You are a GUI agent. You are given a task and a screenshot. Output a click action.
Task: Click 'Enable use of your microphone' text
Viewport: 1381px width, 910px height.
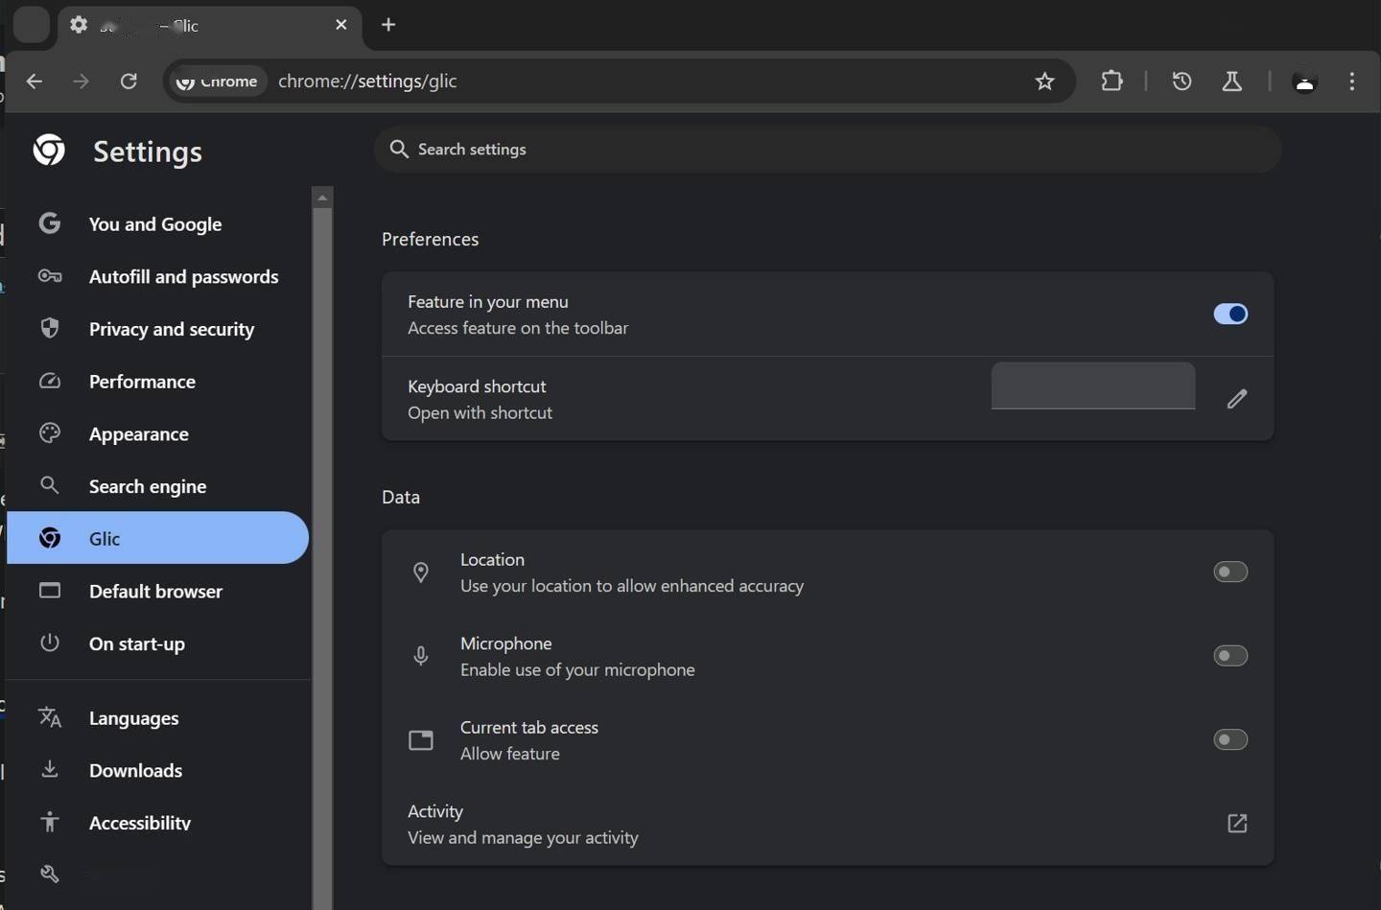[577, 670]
